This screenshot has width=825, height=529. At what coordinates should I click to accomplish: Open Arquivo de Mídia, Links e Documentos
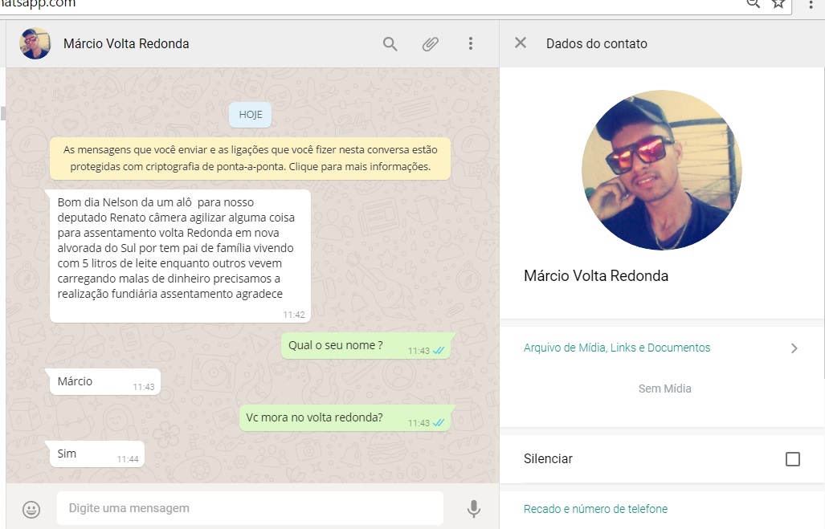pos(617,348)
